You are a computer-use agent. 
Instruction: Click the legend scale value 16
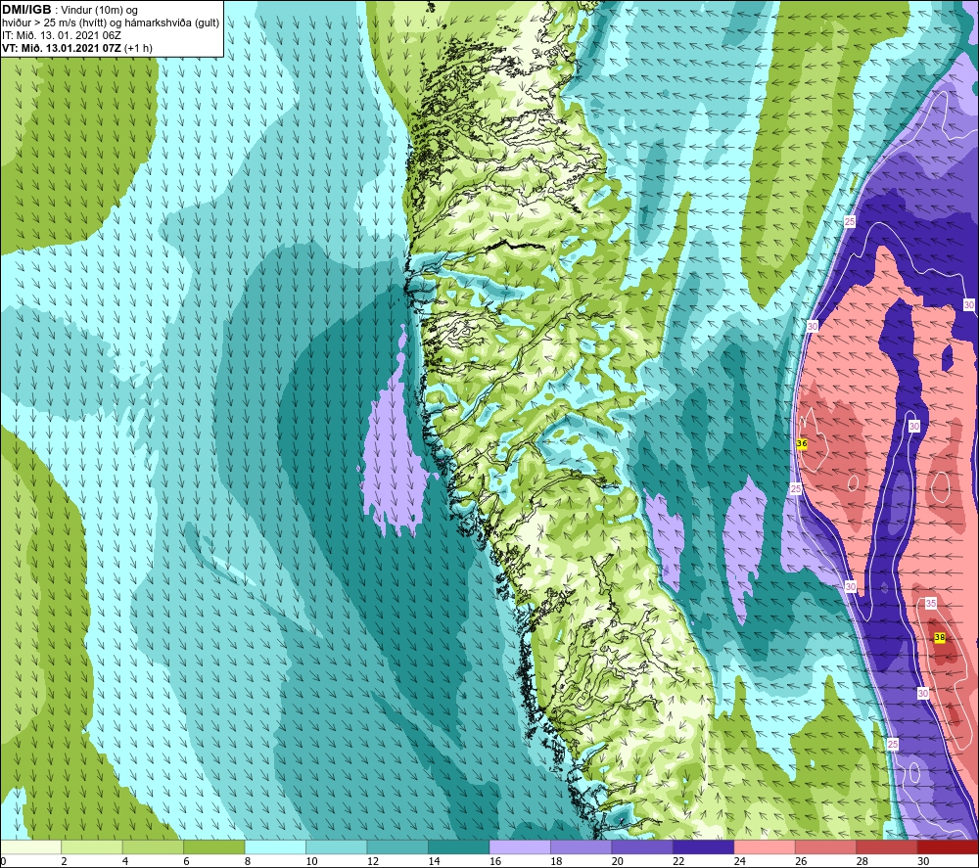pos(495,862)
